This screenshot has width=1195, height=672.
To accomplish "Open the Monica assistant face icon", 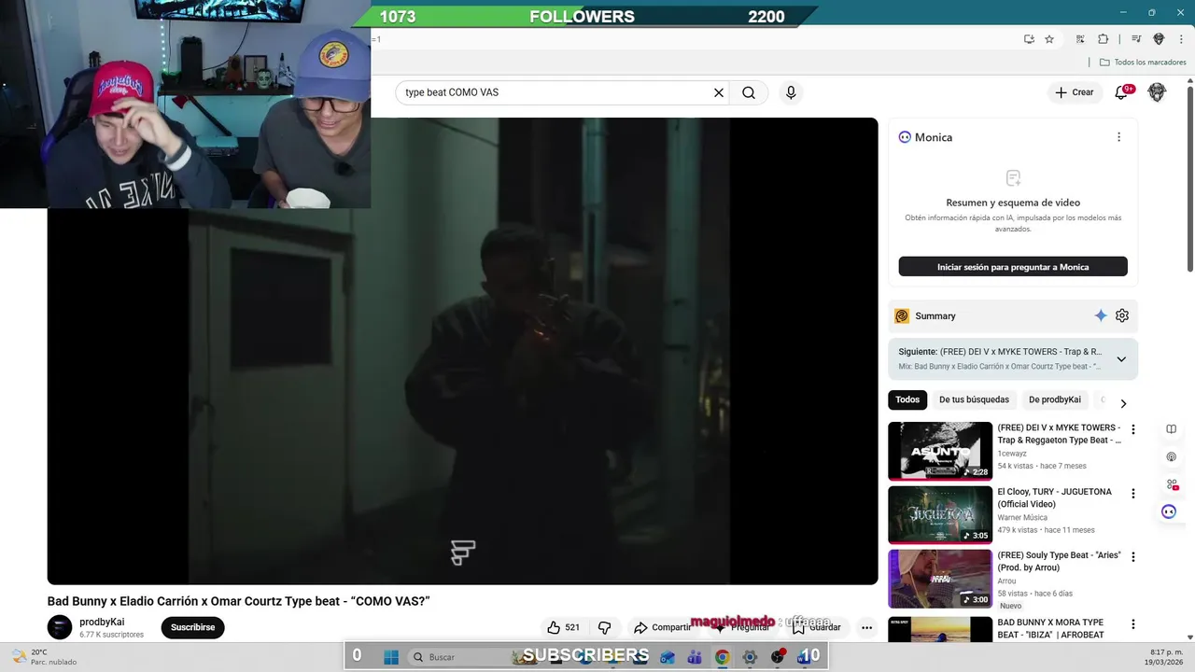I will [1169, 511].
